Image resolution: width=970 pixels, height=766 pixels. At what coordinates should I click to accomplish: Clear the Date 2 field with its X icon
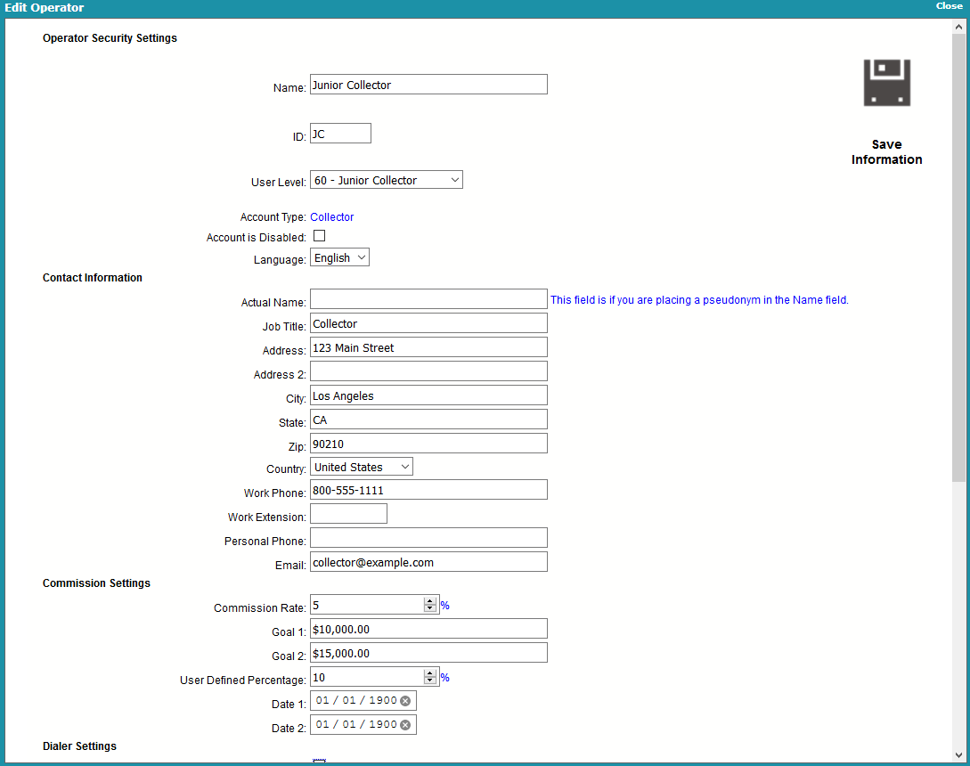pyautogui.click(x=405, y=725)
